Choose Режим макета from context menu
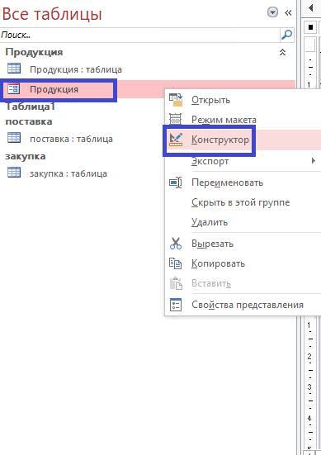Screen dimensions: 321x455 click(224, 120)
